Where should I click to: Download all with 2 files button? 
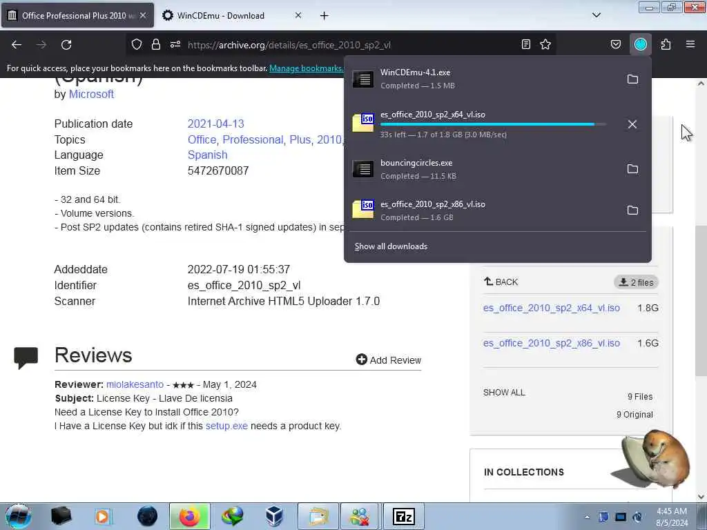click(x=636, y=282)
